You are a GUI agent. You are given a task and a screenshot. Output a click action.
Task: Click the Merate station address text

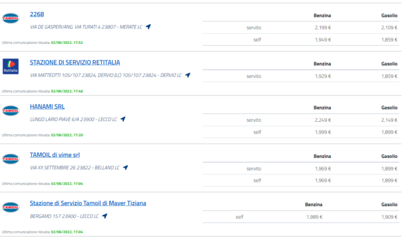click(x=86, y=27)
